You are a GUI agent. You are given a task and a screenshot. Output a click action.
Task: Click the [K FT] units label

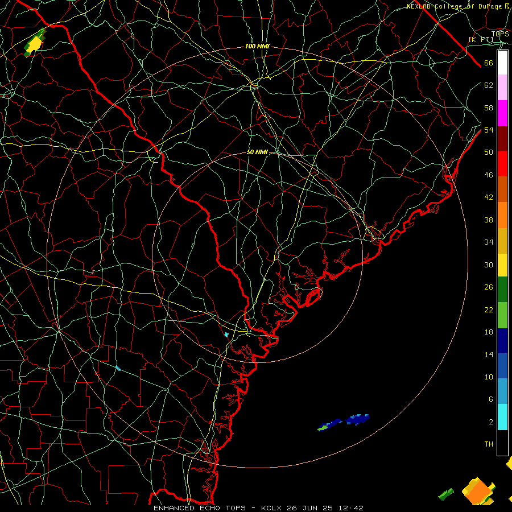coord(481,39)
